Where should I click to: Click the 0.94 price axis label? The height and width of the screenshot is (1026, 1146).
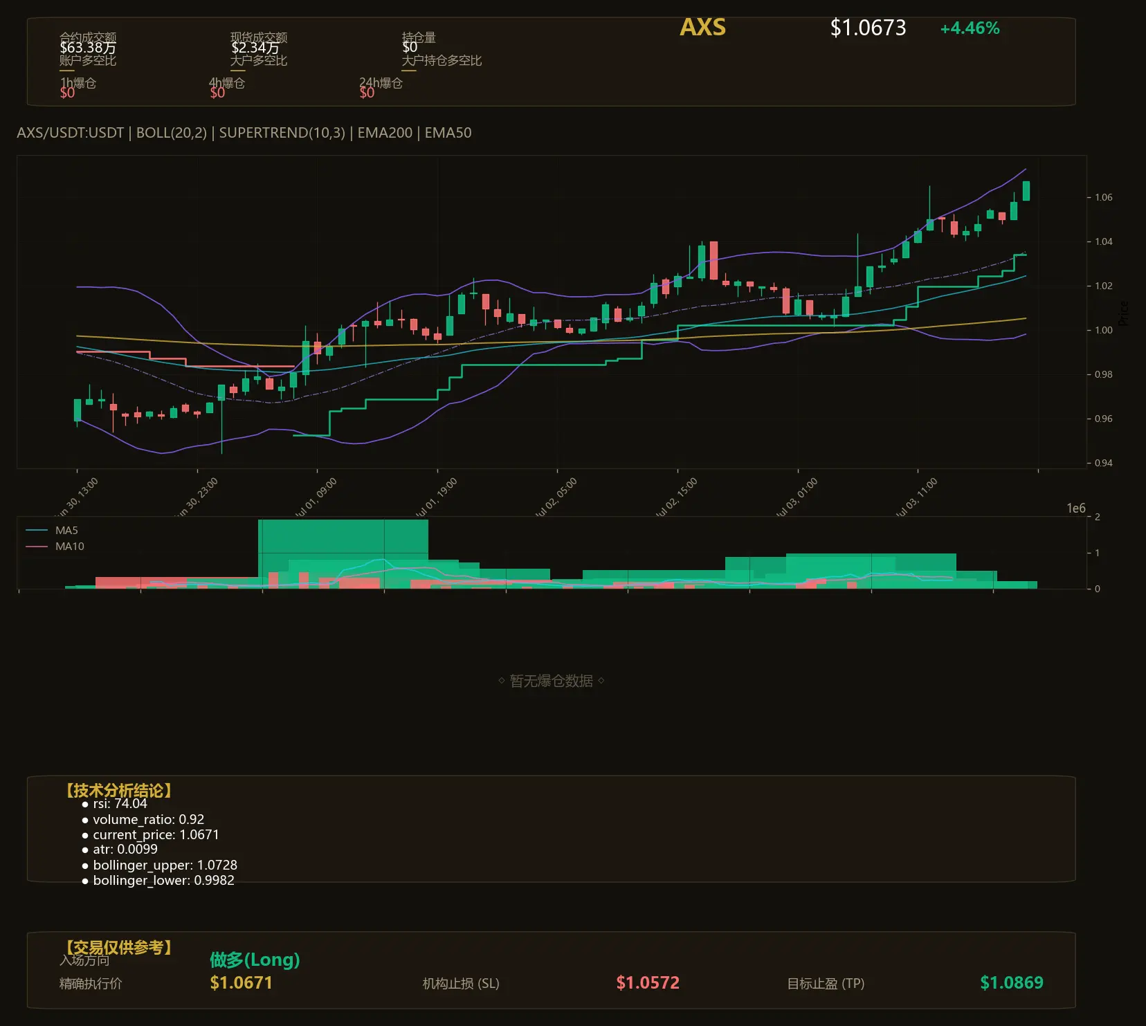click(1103, 463)
